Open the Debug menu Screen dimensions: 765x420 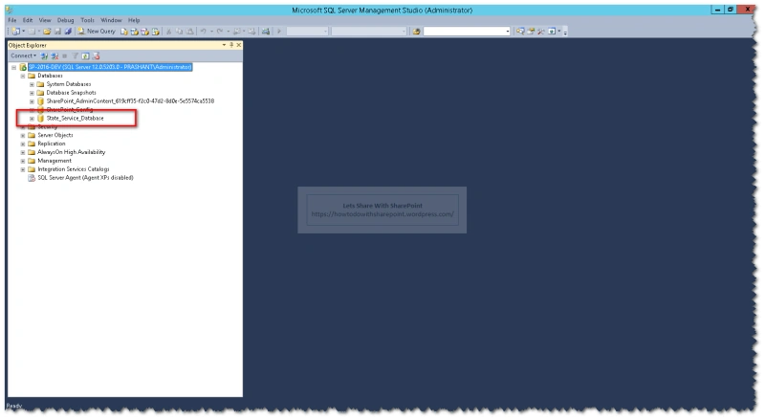(x=65, y=20)
